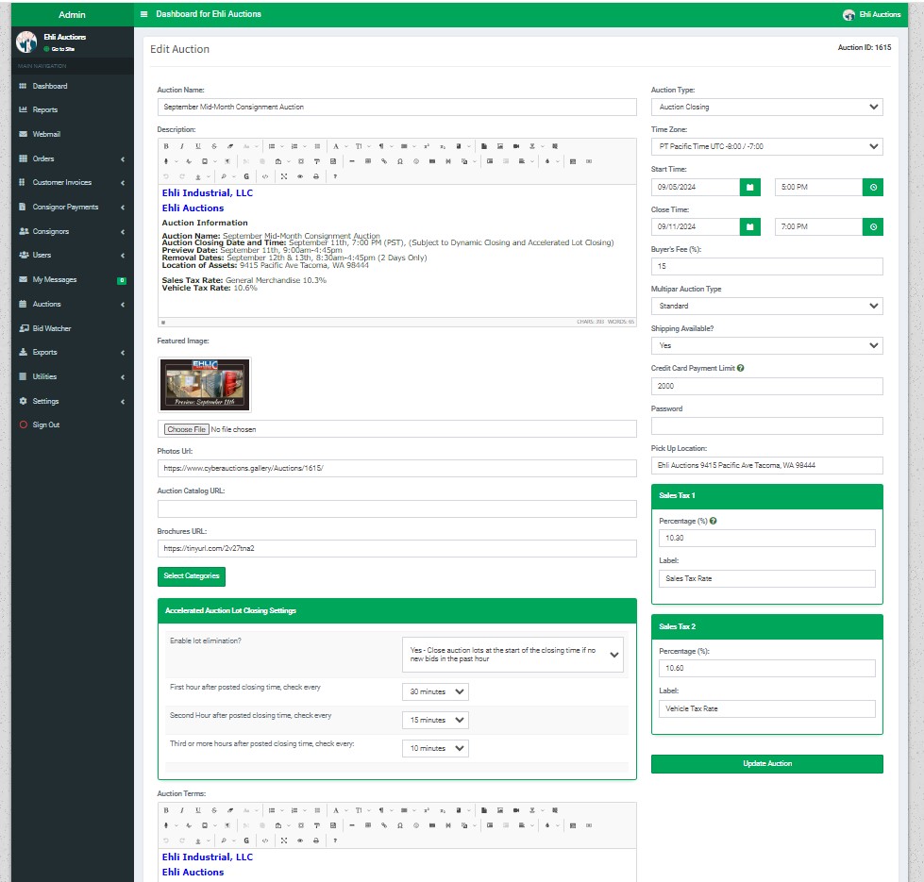The image size is (924, 882).
Task: Open the Time Zone dropdown
Action: point(766,146)
